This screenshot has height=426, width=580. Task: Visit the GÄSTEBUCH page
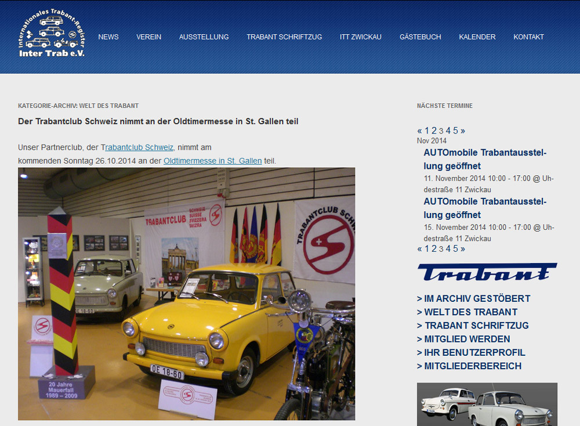point(420,37)
